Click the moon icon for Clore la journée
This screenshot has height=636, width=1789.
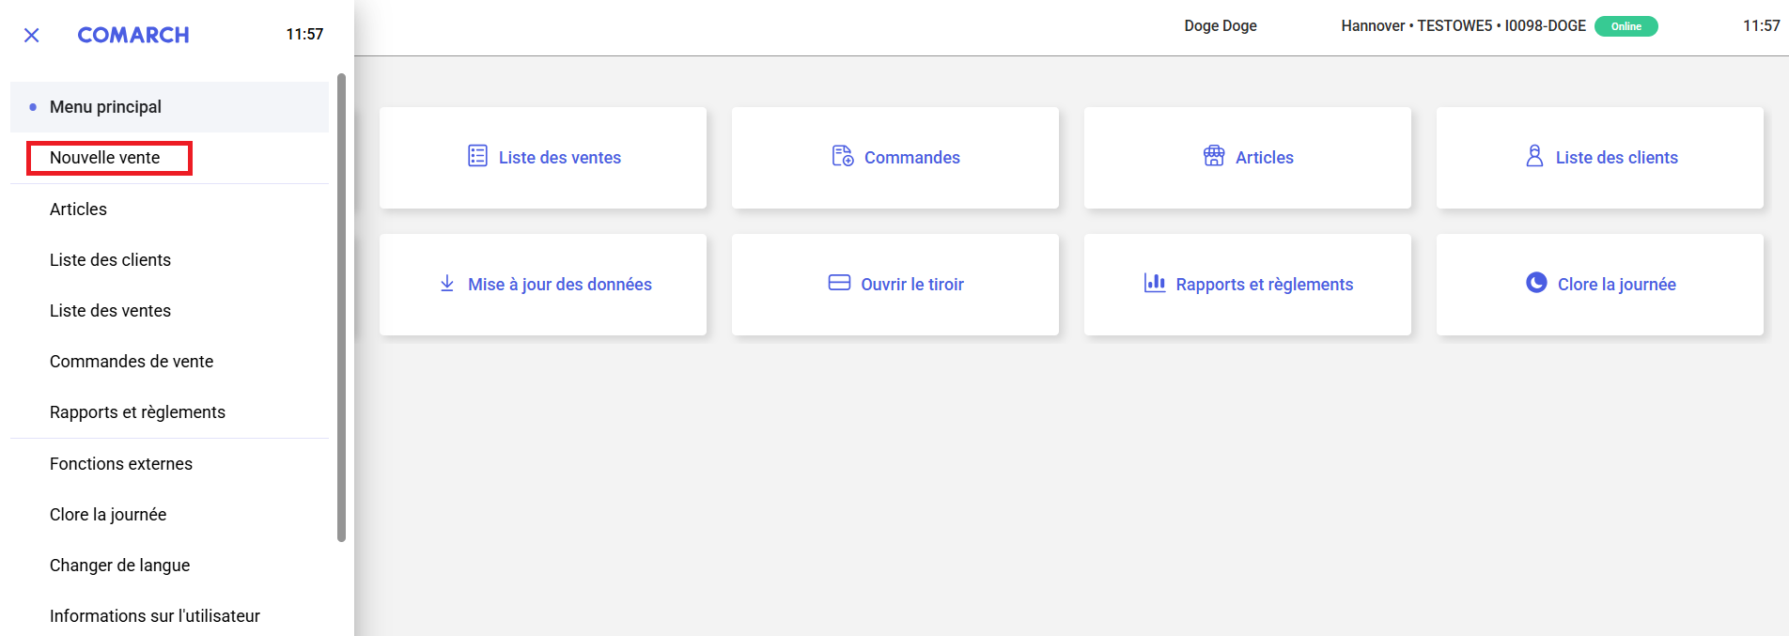pyautogui.click(x=1536, y=283)
